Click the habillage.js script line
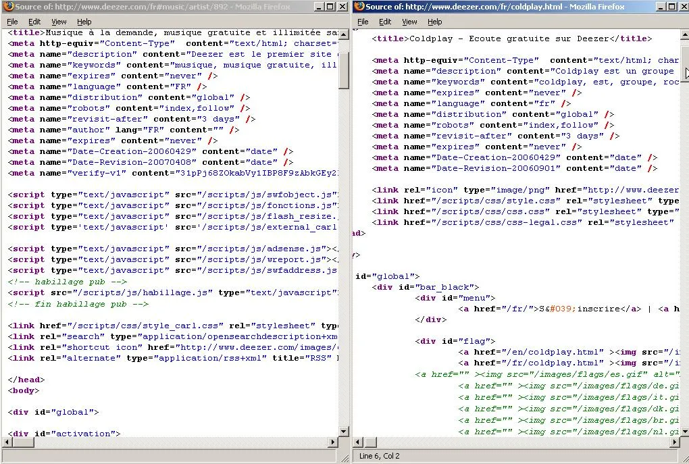This screenshot has height=464, width=689. pyautogui.click(x=173, y=292)
